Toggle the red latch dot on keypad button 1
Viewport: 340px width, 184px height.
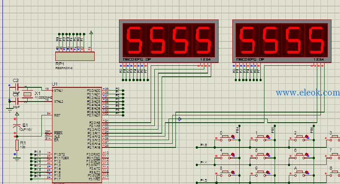click(x=268, y=136)
